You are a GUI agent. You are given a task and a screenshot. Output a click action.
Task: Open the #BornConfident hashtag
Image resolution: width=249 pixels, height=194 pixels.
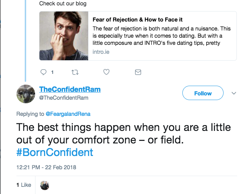pyautogui.click(x=55, y=152)
